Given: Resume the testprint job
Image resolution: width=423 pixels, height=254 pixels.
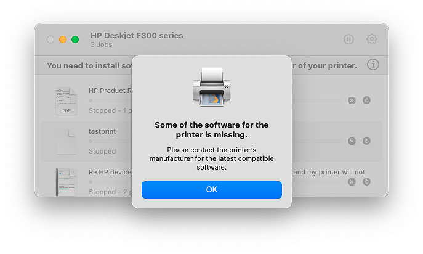Looking at the screenshot, I should tap(366, 141).
